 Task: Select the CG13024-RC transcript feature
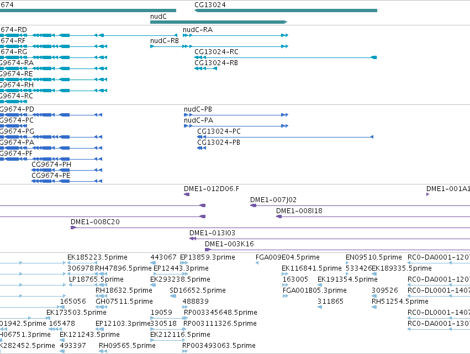click(286, 57)
